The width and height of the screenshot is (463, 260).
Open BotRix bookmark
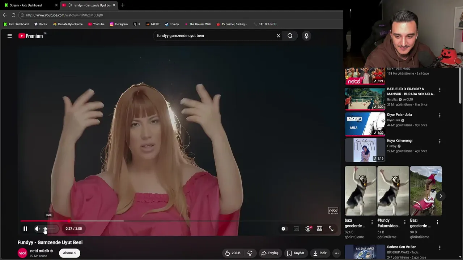[41, 24]
